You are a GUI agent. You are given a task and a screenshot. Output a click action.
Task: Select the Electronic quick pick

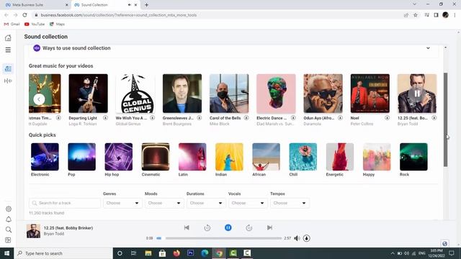coord(45,157)
